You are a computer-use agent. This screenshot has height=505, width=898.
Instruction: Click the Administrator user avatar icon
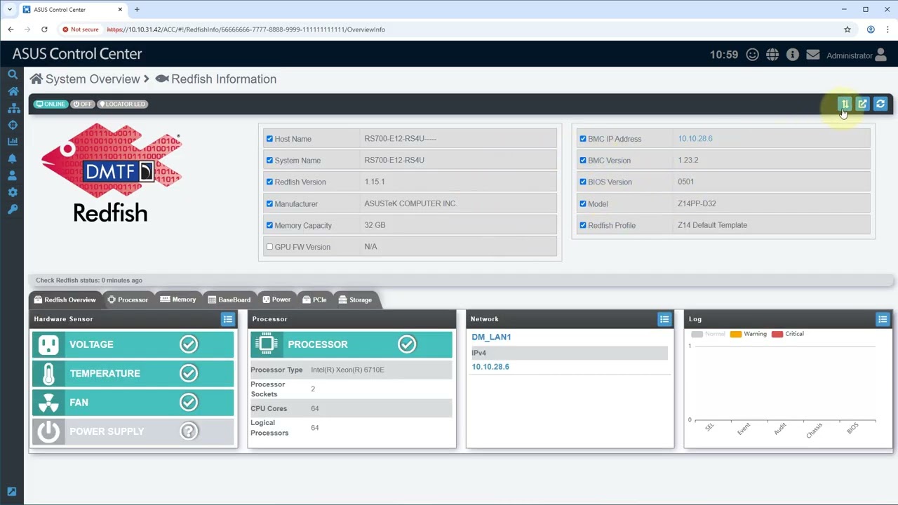coord(881,55)
